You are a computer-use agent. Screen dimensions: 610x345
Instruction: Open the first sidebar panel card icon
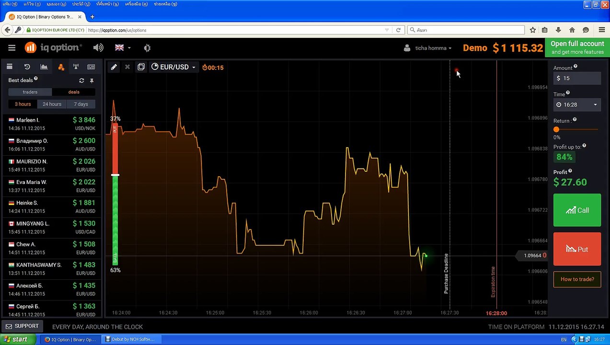(10, 67)
